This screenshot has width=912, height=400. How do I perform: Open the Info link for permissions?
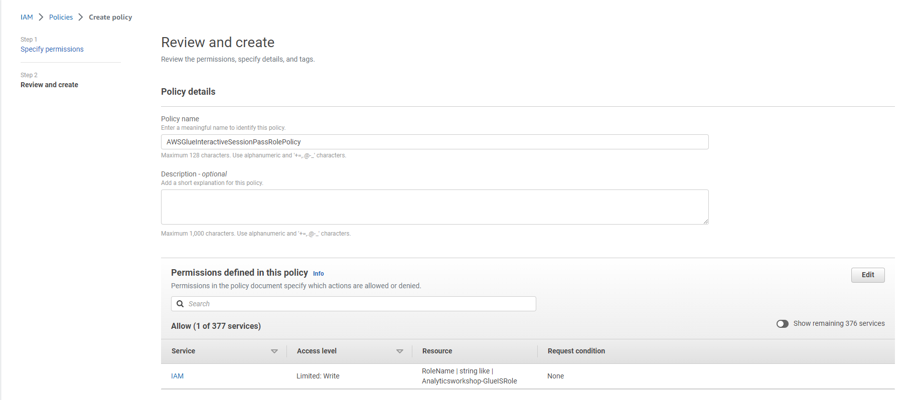[x=318, y=274]
